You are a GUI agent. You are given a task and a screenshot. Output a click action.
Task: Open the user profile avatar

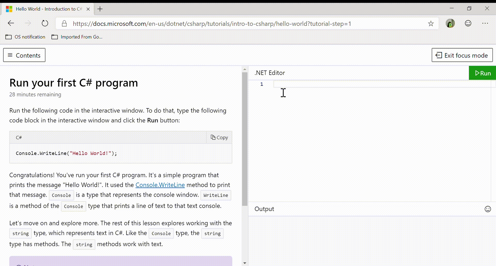(x=450, y=23)
